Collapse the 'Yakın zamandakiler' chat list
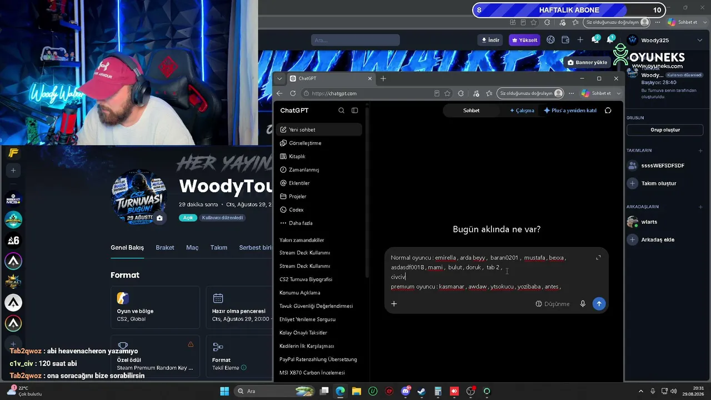 302,240
